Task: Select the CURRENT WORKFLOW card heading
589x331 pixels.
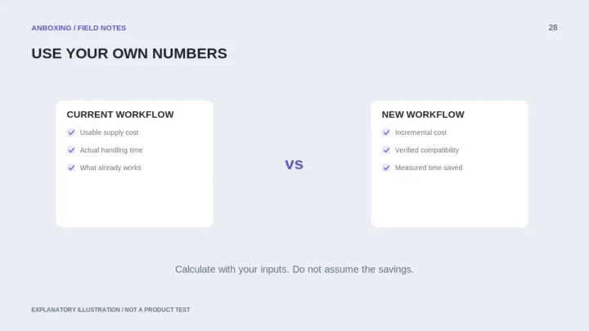Action: click(120, 114)
